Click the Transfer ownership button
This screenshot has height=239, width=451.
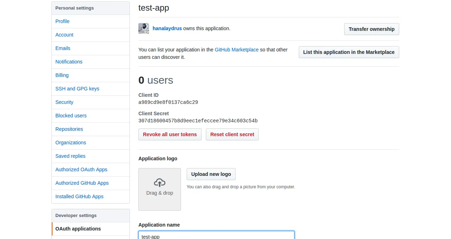tap(372, 29)
